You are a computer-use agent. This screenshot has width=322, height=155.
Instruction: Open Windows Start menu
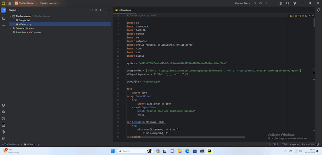[113, 151]
